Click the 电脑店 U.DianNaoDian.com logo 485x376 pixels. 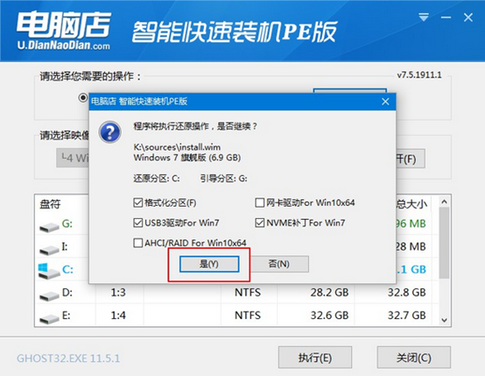(x=63, y=31)
